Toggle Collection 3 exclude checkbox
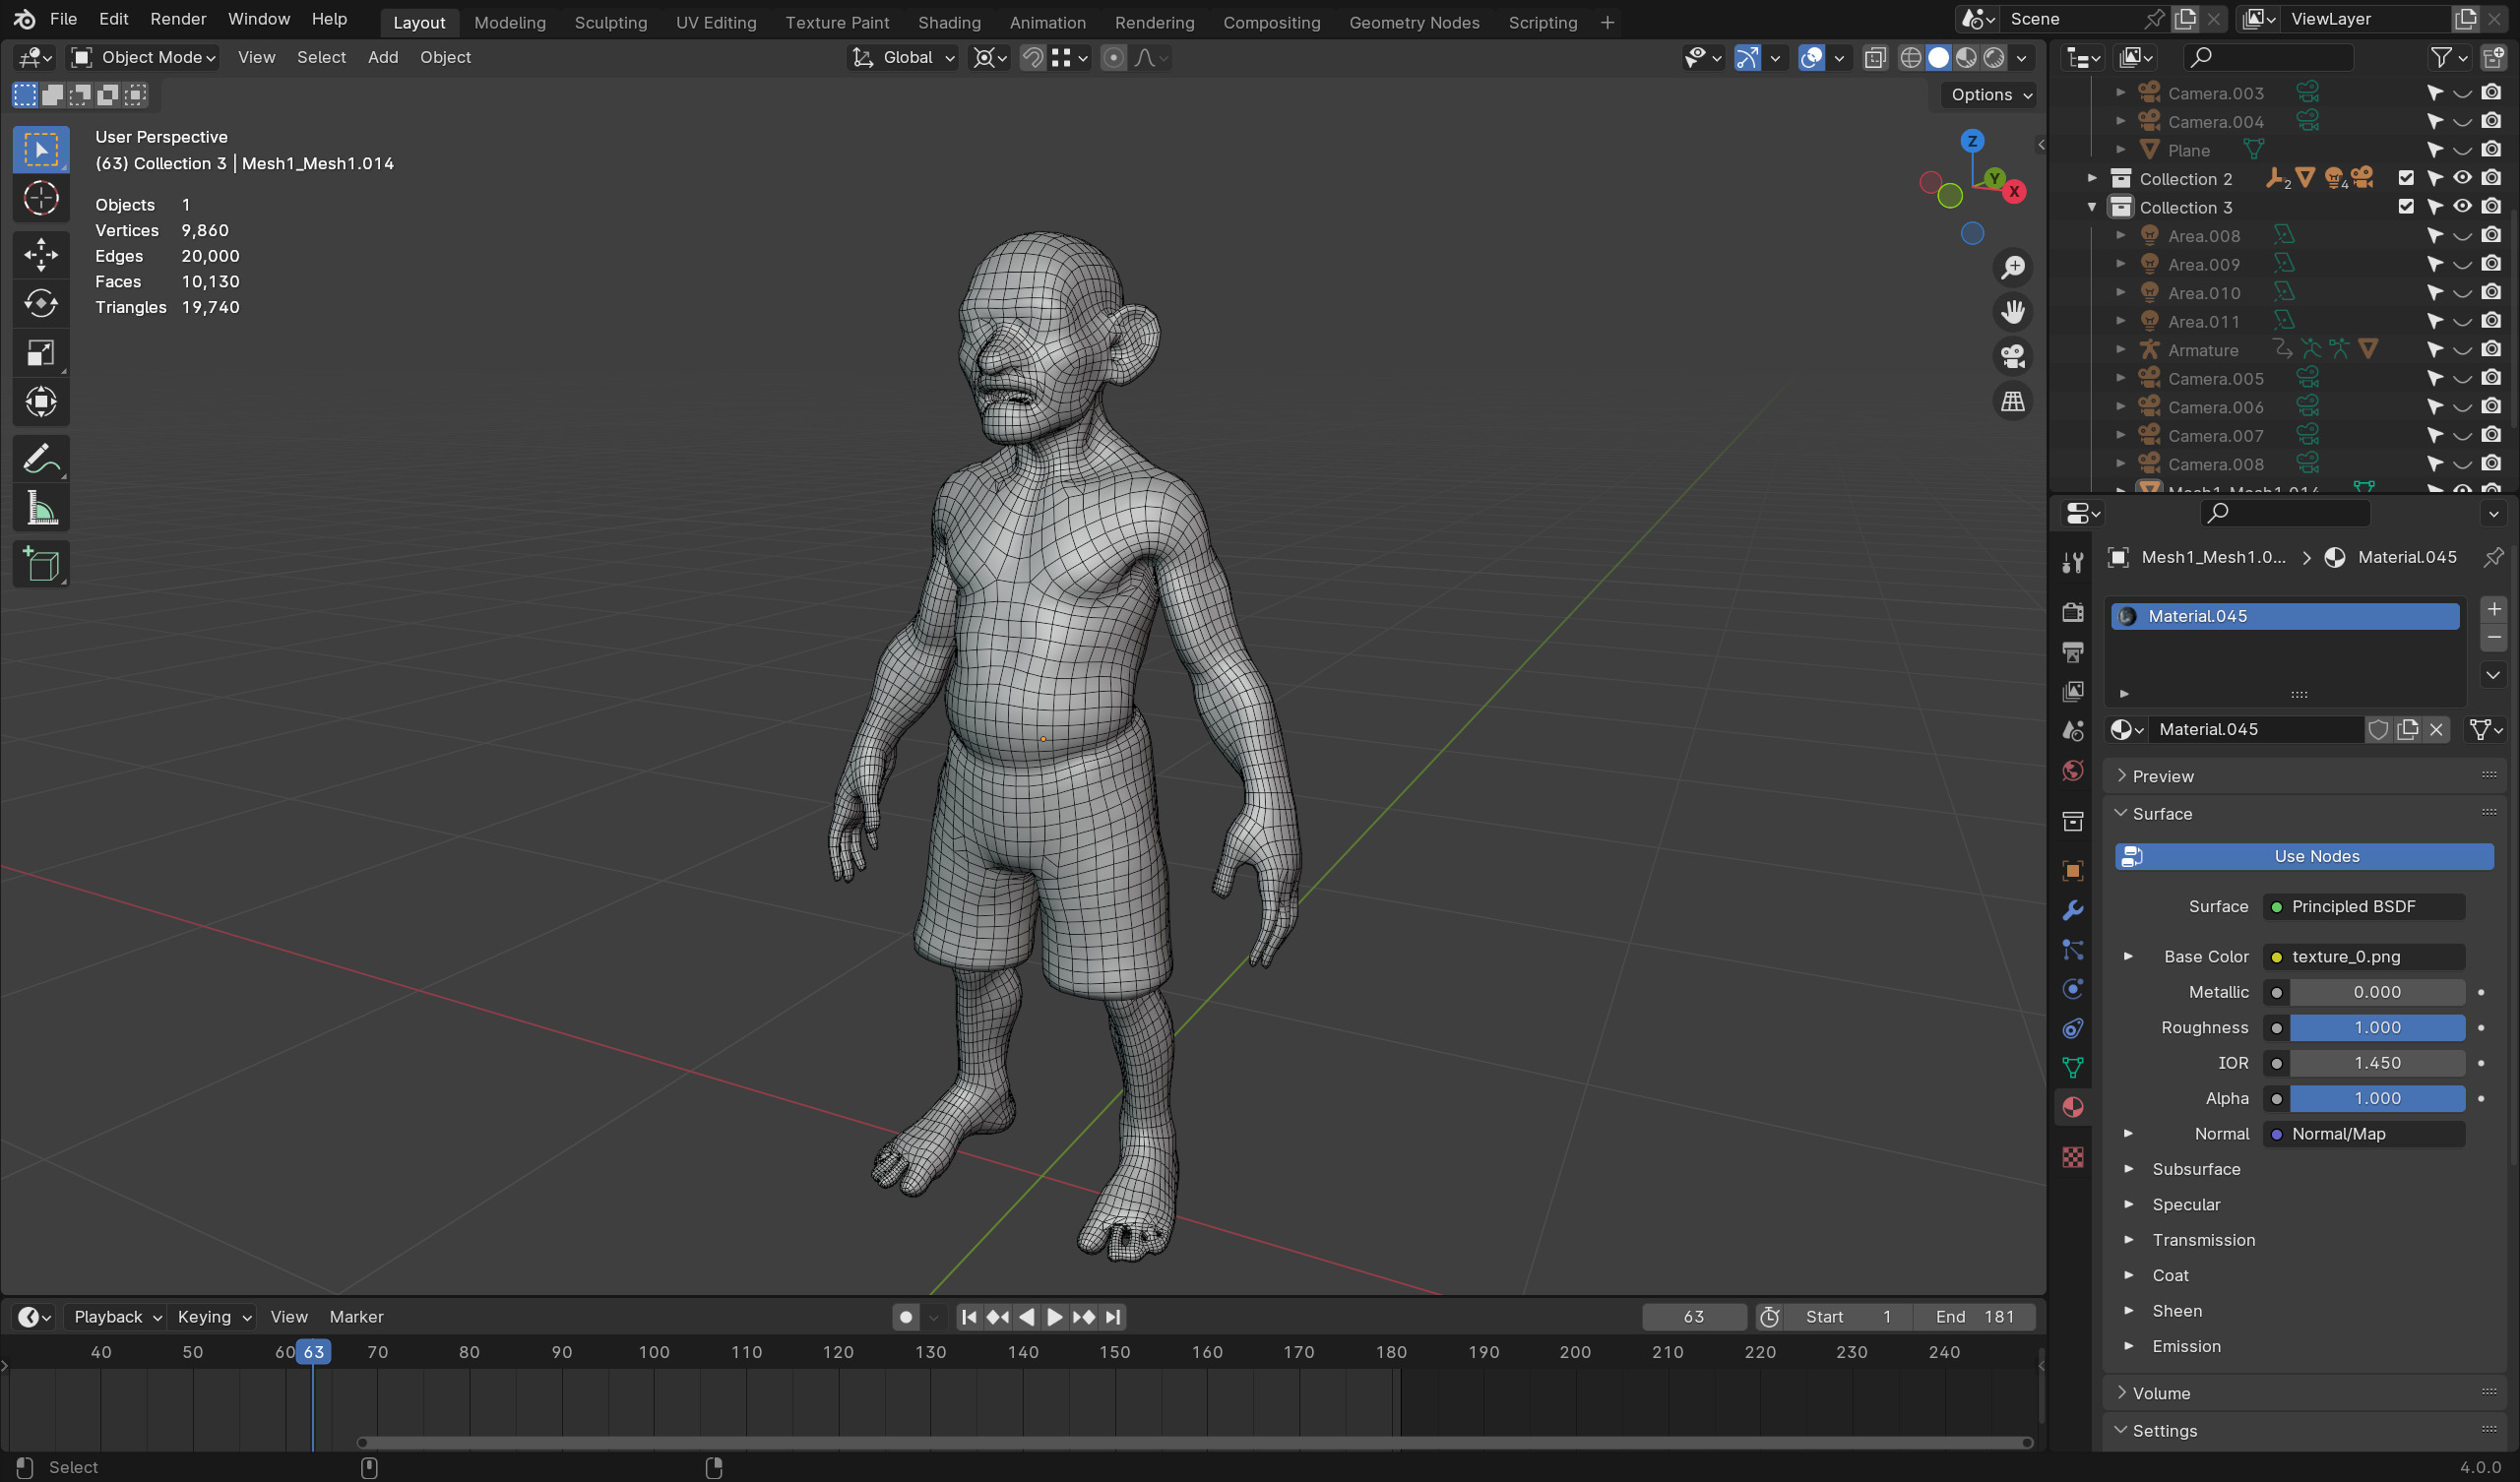 click(2406, 207)
